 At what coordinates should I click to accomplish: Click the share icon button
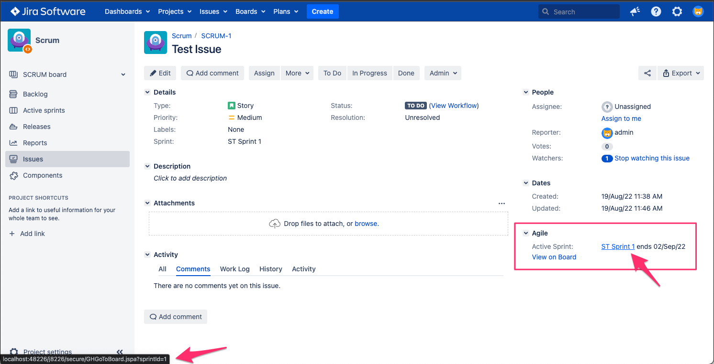pyautogui.click(x=647, y=73)
